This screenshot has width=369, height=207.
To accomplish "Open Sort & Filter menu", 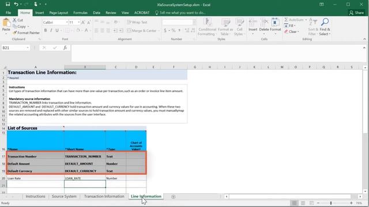I will click(x=313, y=27).
